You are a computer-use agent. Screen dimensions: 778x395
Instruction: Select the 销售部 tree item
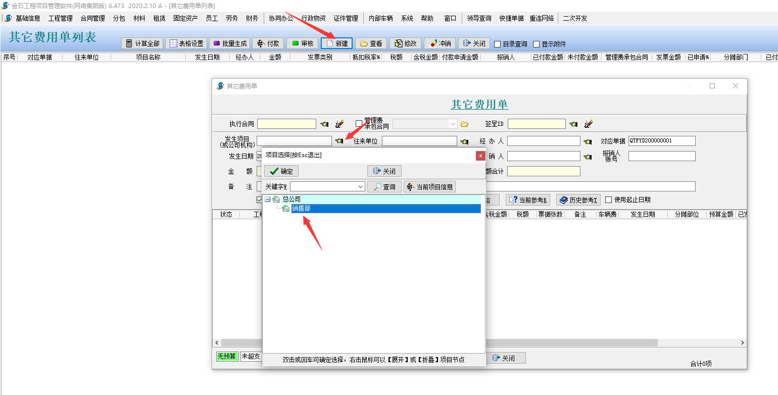point(302,207)
